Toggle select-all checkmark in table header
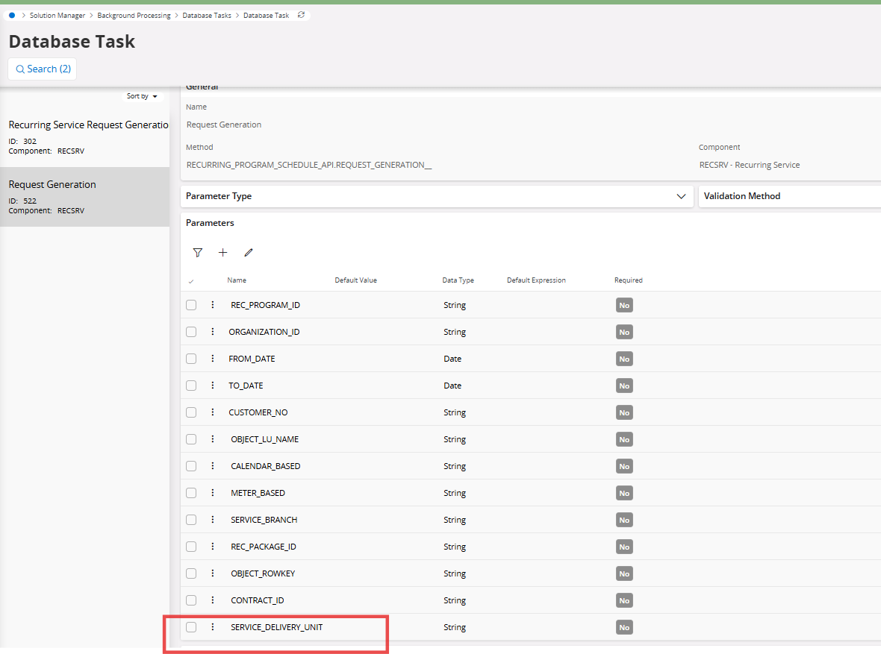 pos(191,280)
